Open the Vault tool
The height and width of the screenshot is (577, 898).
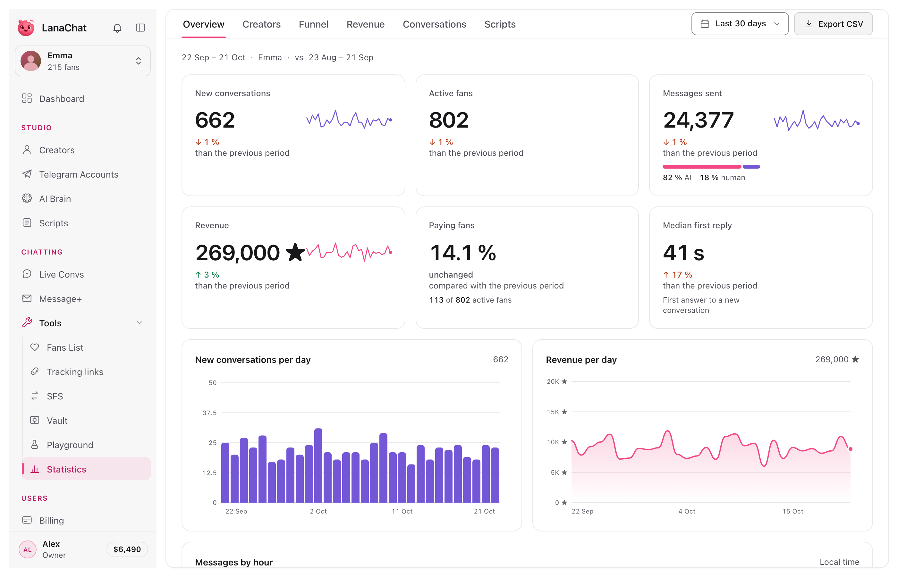click(87, 420)
